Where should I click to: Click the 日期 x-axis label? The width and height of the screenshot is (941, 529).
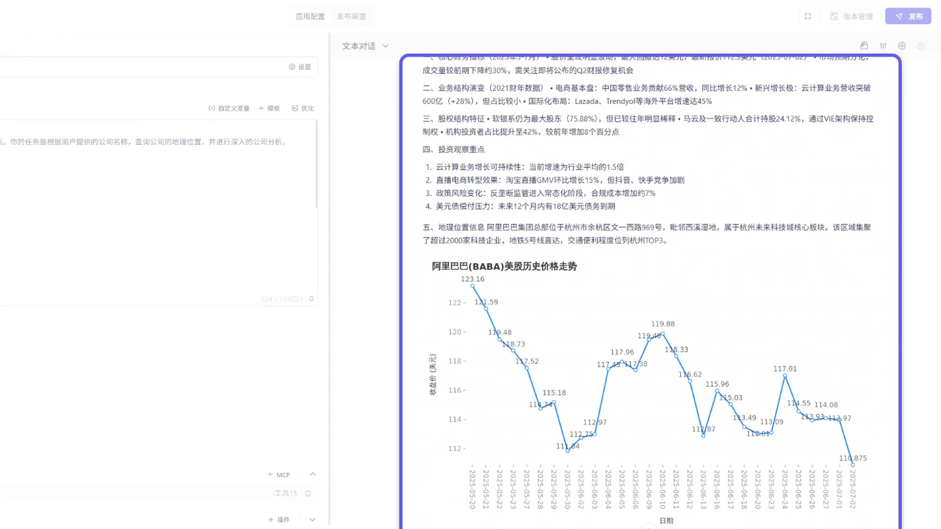(666, 520)
